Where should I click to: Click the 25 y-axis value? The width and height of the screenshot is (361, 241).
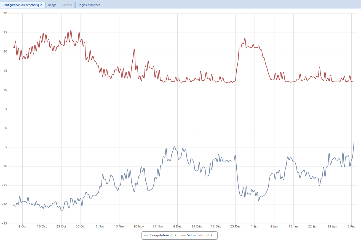[x=5, y=33]
